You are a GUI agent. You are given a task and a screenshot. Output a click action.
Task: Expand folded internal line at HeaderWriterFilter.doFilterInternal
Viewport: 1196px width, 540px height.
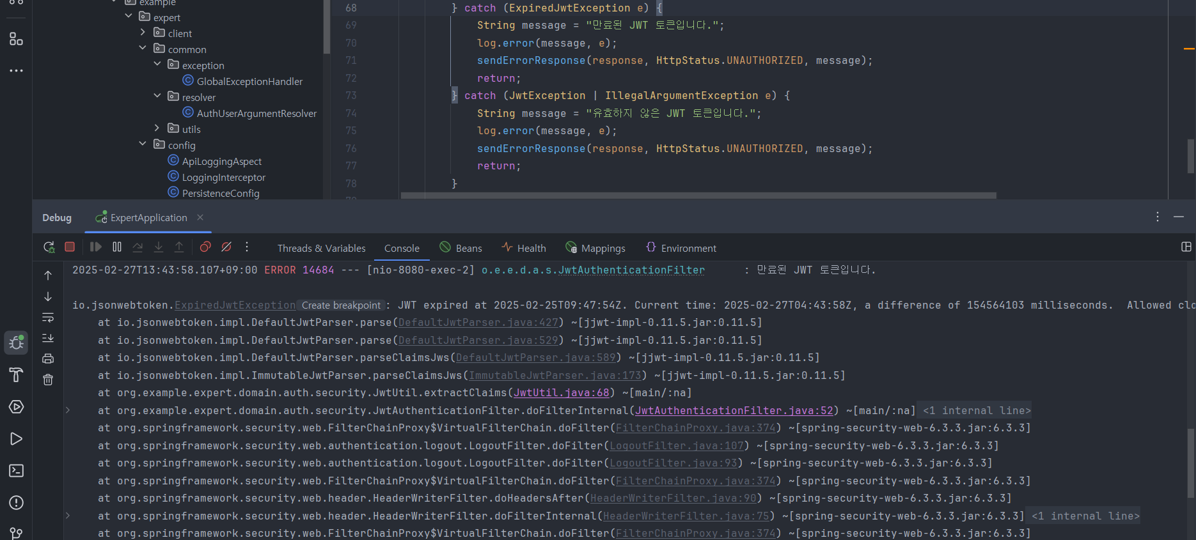(x=68, y=516)
